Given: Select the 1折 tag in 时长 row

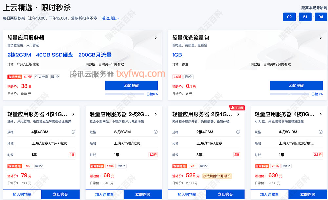Looking at the screenshot, I should (x=72, y=155).
